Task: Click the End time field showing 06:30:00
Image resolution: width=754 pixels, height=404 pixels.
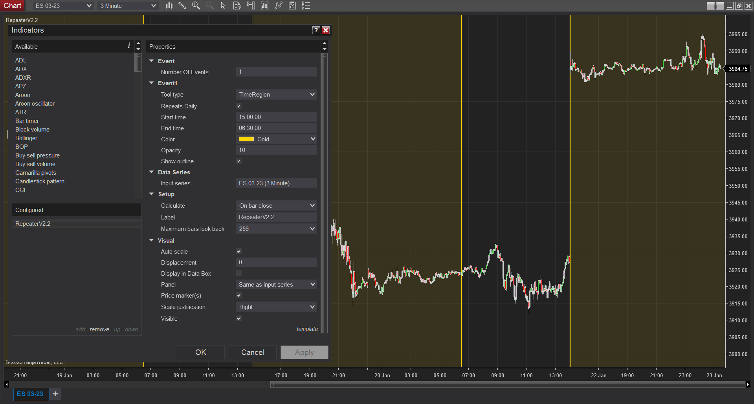Action: pos(276,128)
